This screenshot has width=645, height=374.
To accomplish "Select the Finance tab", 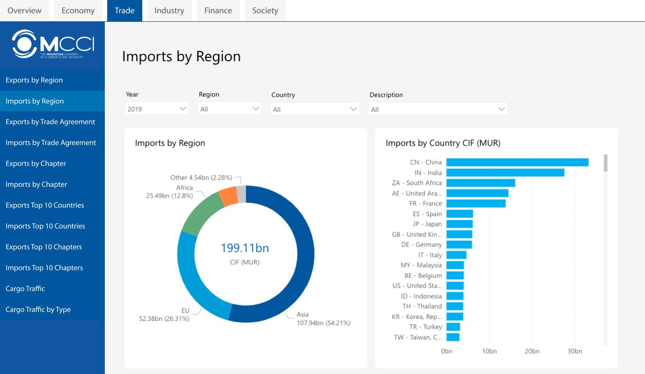I will [x=218, y=10].
